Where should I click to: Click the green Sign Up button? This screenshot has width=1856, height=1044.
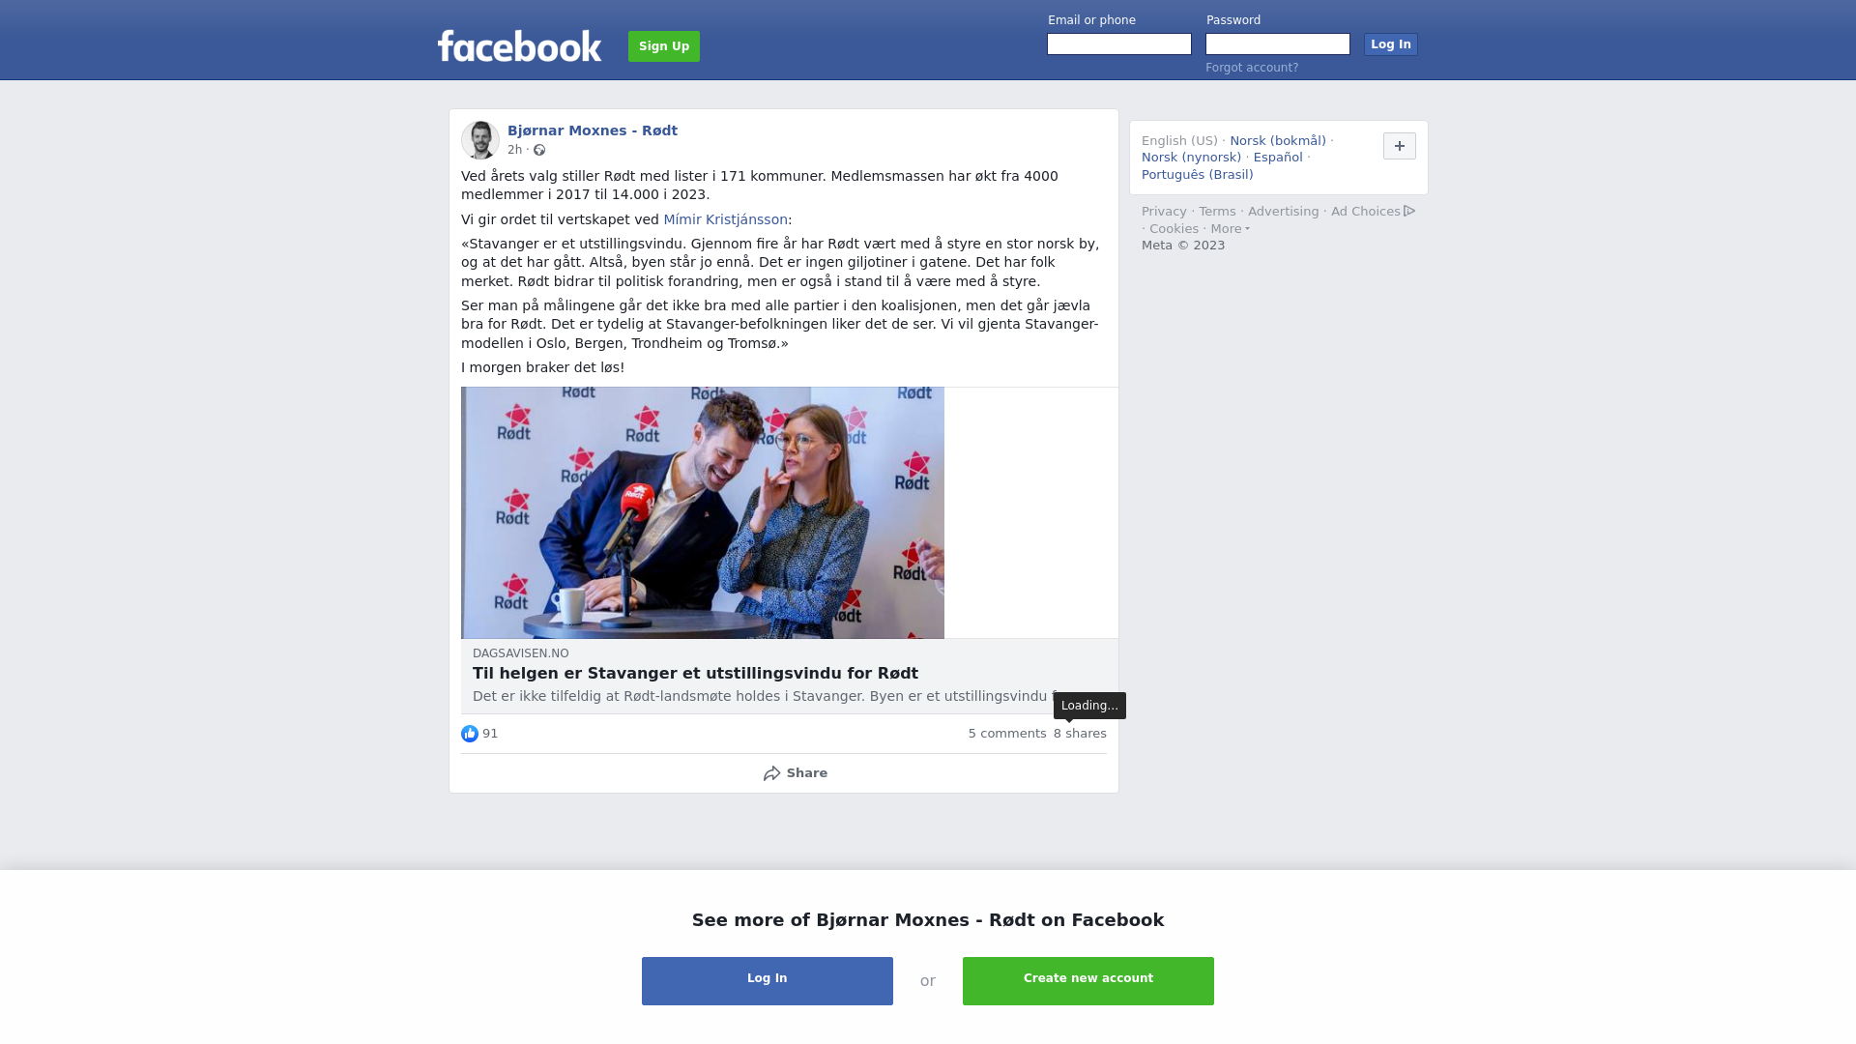click(664, 46)
